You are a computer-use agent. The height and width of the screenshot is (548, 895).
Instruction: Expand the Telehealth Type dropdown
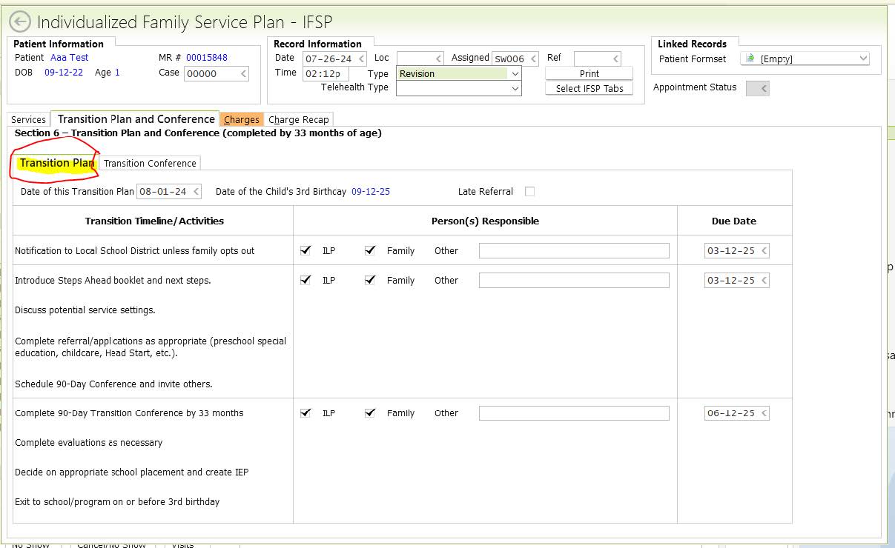pyautogui.click(x=515, y=89)
